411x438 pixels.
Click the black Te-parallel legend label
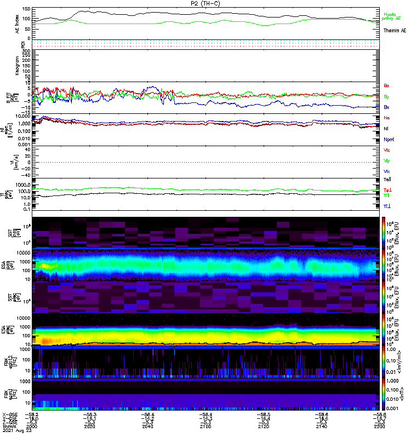pyautogui.click(x=387, y=180)
